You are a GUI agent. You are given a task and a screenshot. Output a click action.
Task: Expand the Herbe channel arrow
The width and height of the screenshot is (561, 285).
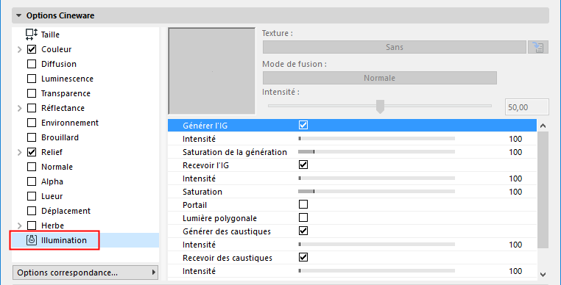point(20,226)
